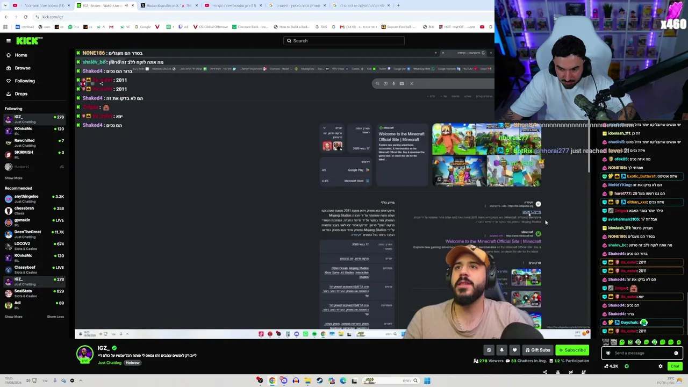The height and width of the screenshot is (387, 688).
Task: Click the share icon under viewer stats
Action: (x=545, y=372)
